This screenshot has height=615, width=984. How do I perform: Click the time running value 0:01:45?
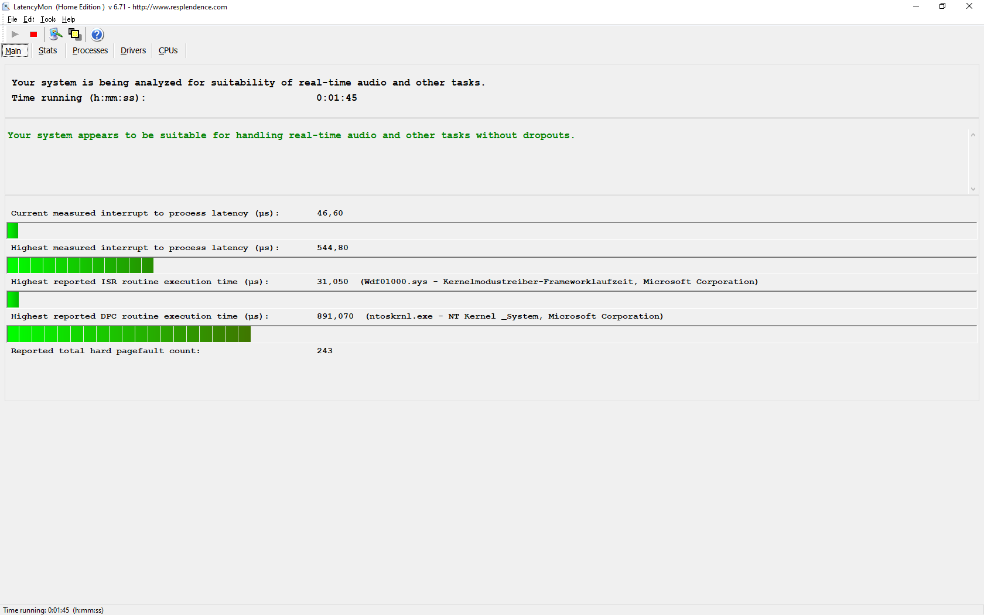pos(337,98)
